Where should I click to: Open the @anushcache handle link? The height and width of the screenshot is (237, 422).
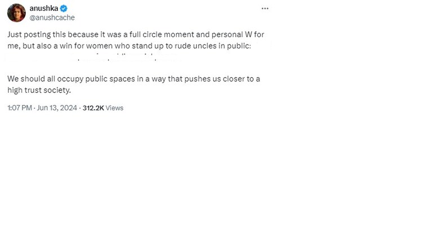point(52,17)
